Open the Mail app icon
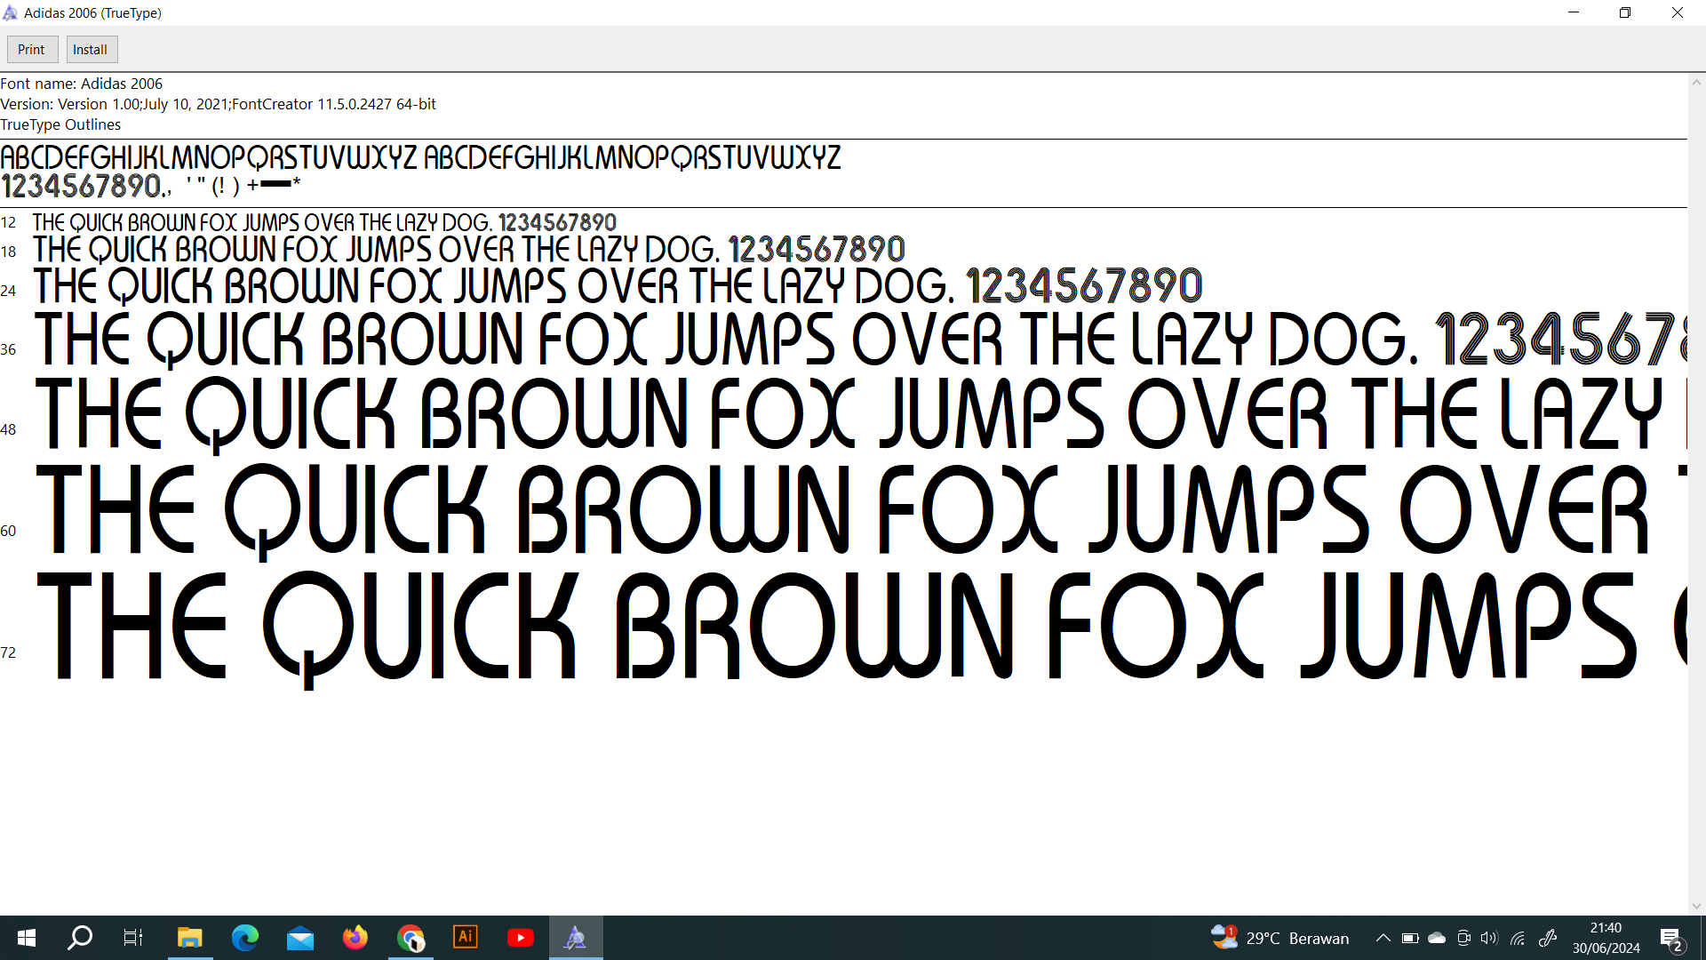The image size is (1706, 960). pos(300,938)
